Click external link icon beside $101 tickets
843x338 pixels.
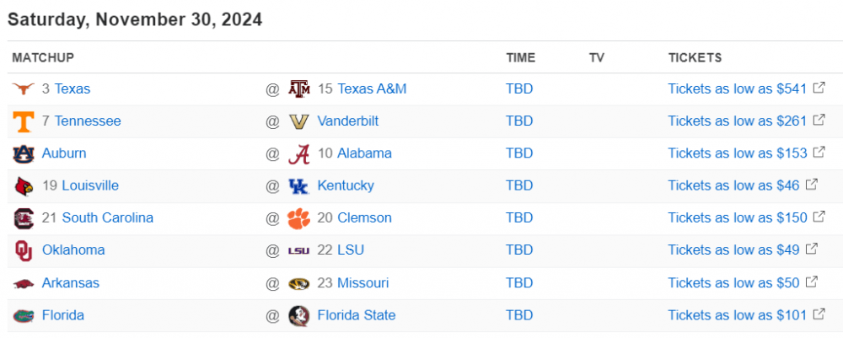(819, 314)
